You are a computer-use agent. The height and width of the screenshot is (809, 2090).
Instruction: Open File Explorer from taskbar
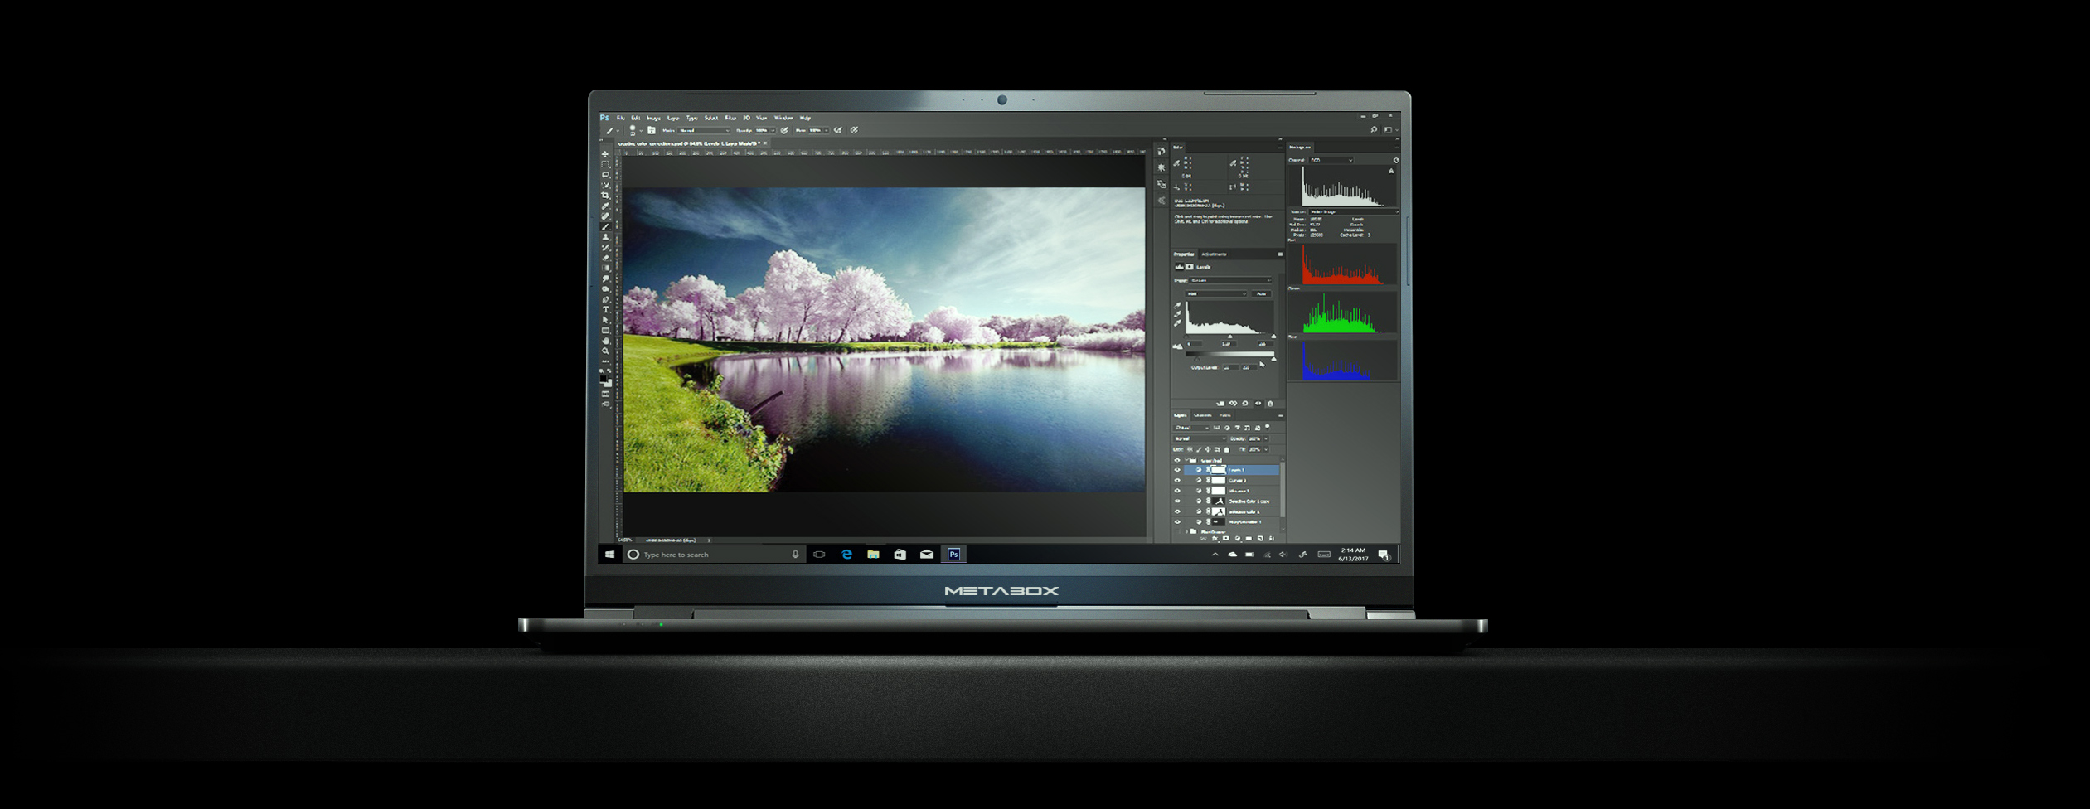coord(873,554)
